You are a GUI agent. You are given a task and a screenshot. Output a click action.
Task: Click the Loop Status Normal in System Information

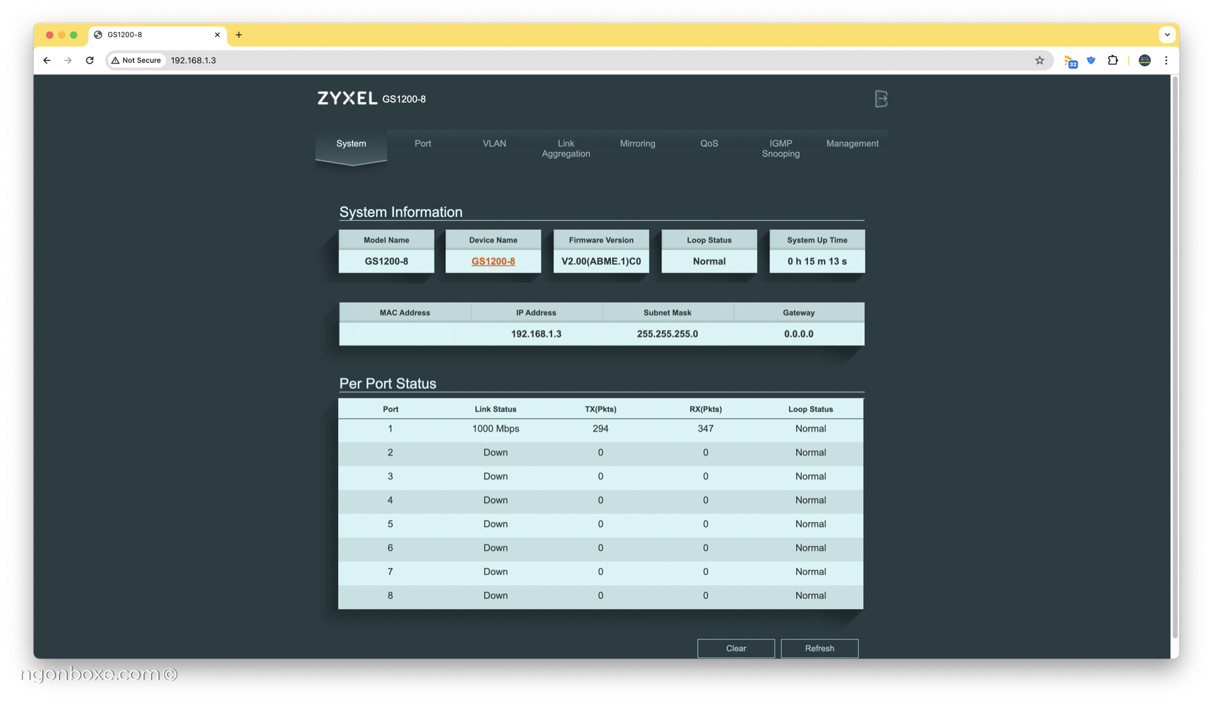tap(709, 261)
